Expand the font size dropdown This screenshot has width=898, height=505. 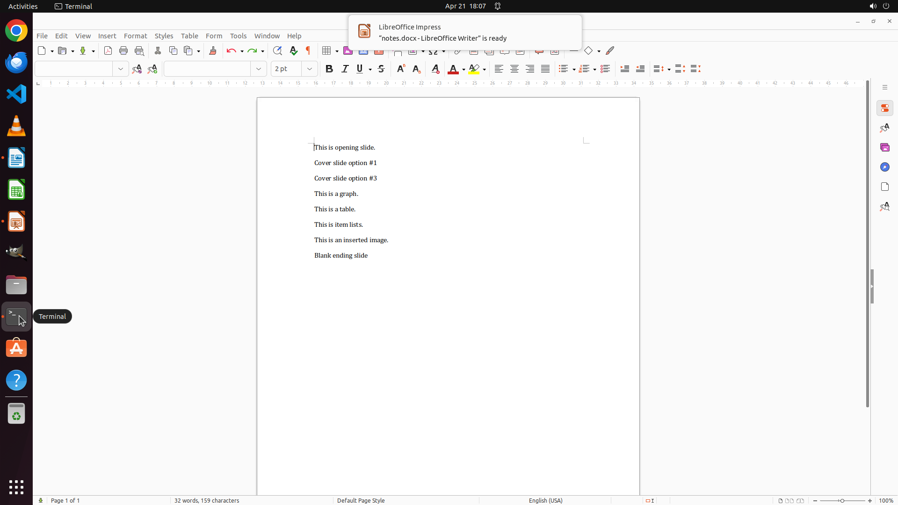(310, 69)
